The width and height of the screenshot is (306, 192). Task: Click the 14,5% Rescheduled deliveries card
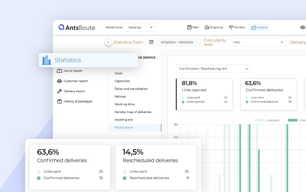click(156, 167)
